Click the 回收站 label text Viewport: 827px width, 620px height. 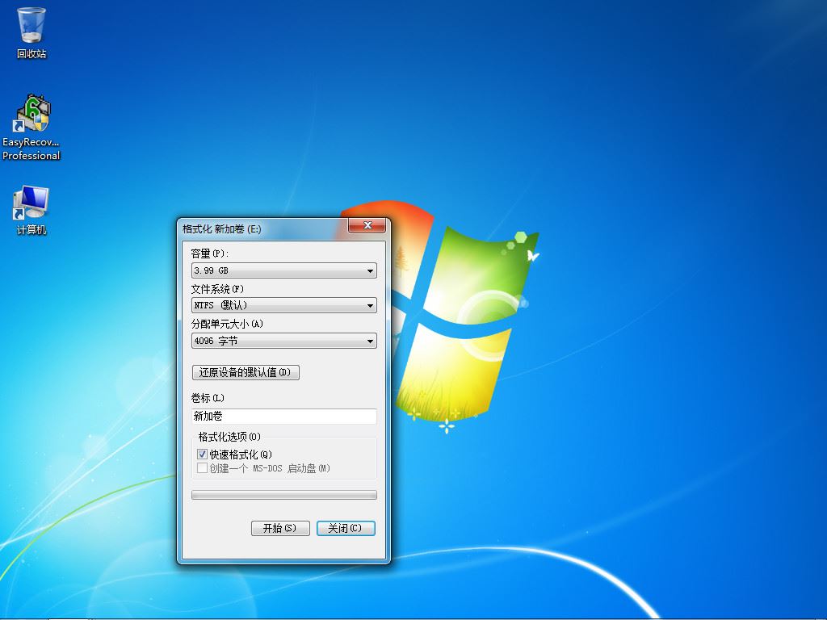pyautogui.click(x=31, y=54)
